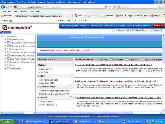Viewport: 165px width, 124px height.
Task: Open My Saved Docs link
Action: point(139,30)
